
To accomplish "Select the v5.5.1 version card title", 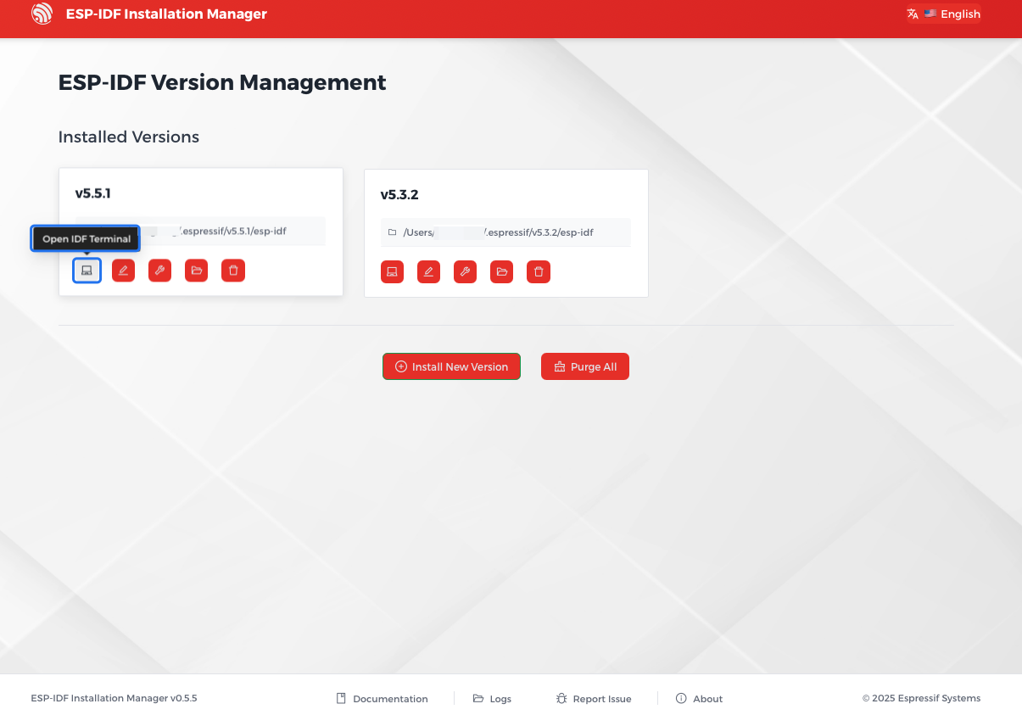I will 93,193.
